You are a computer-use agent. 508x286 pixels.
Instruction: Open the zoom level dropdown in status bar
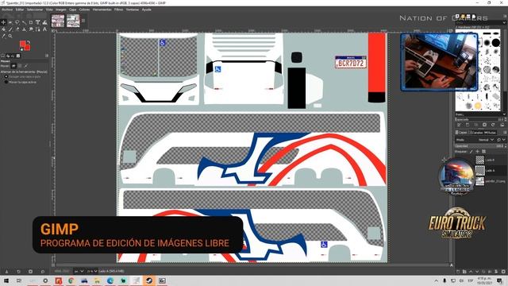(92, 271)
